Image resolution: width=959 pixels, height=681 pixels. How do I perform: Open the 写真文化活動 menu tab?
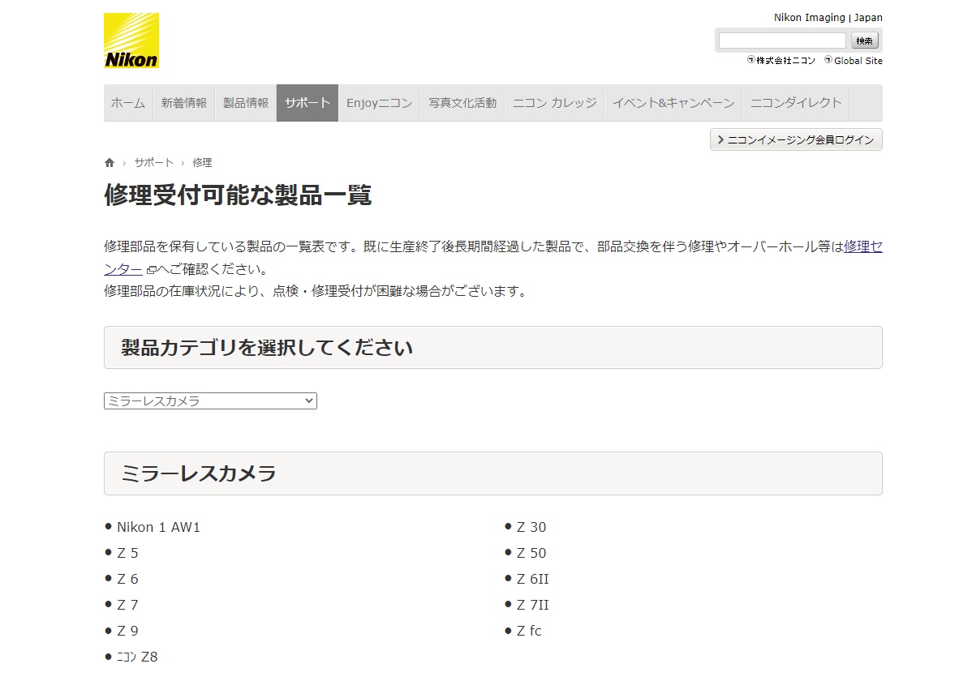(462, 103)
